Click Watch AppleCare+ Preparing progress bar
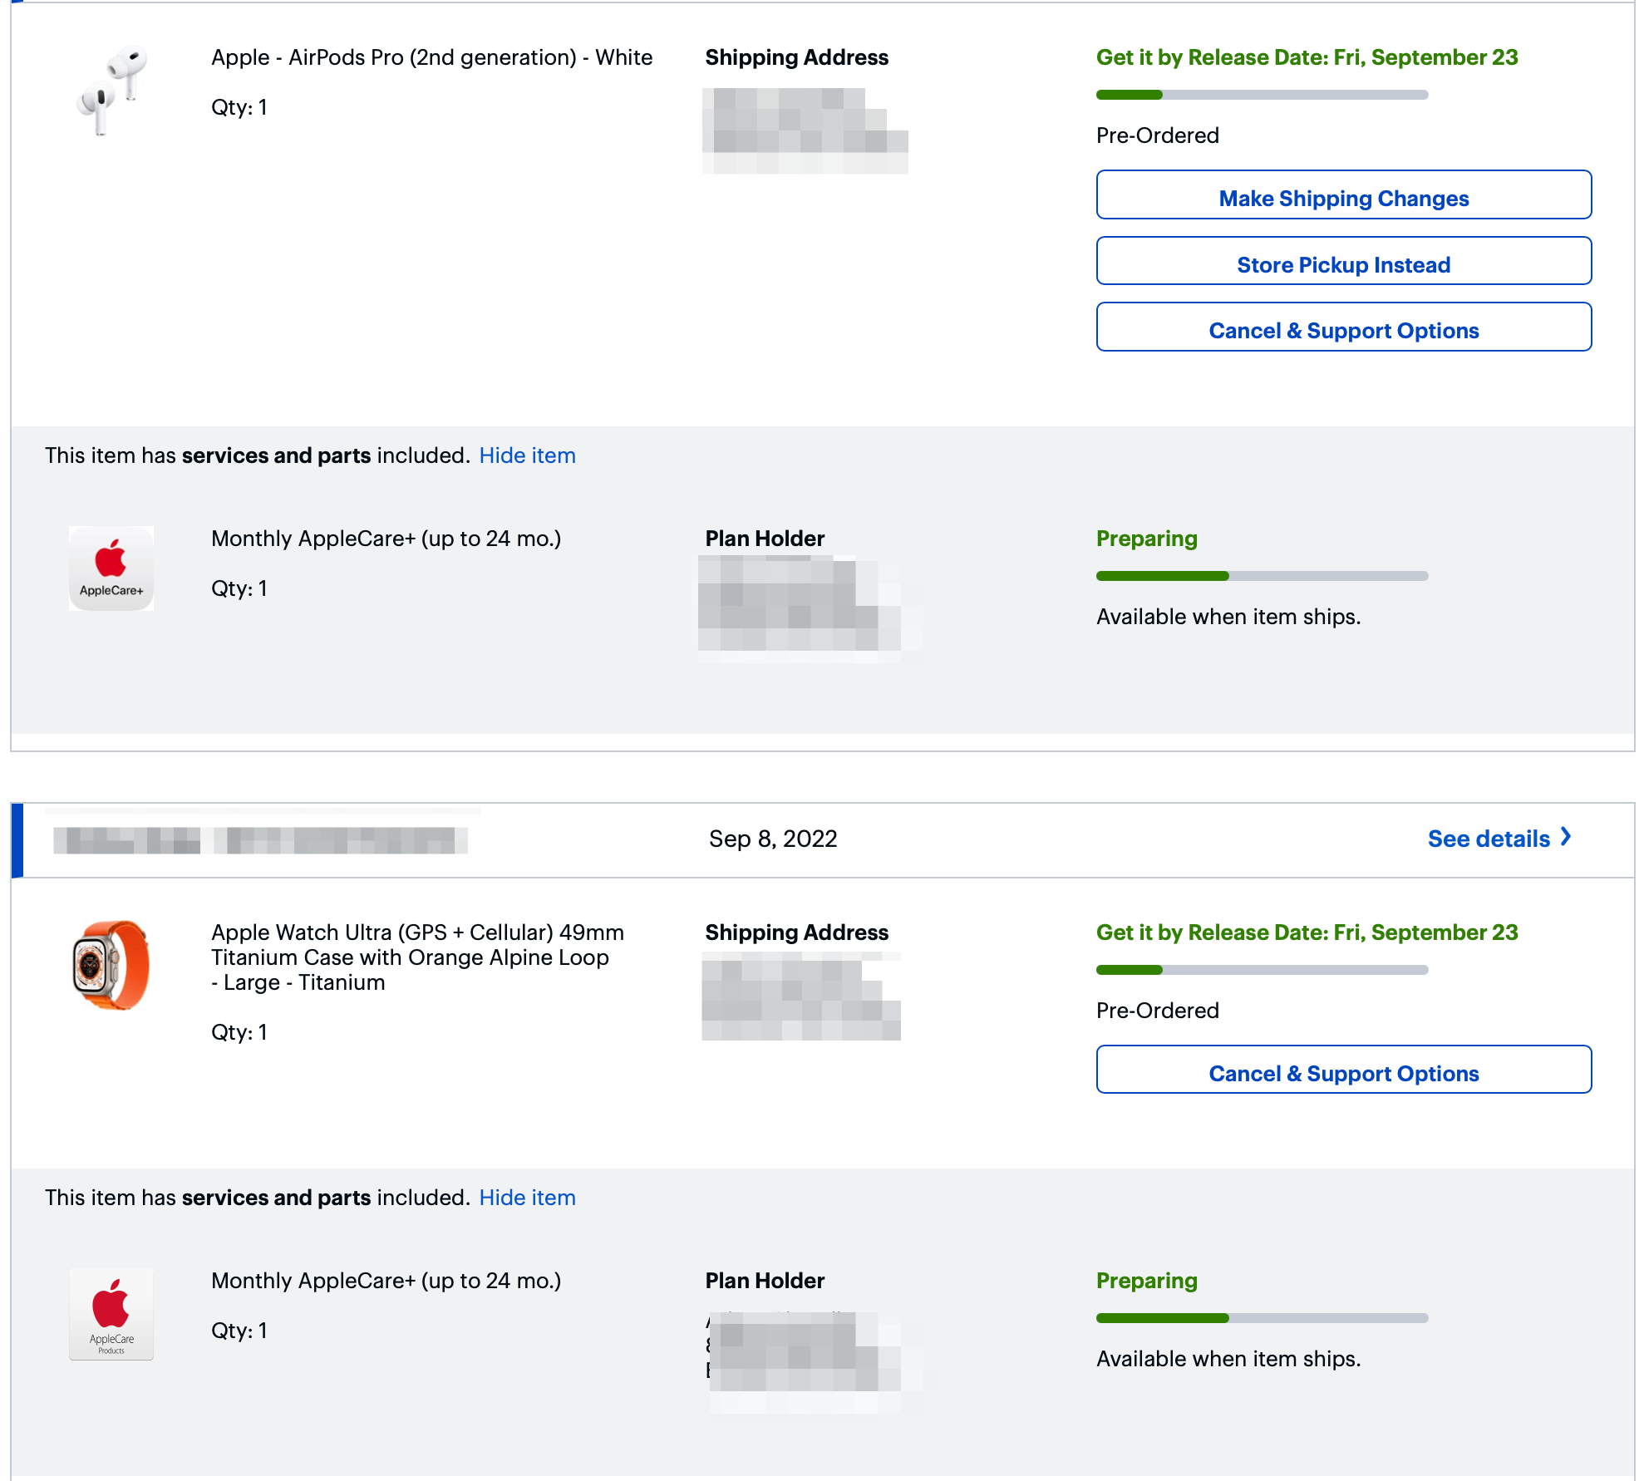Screen dimensions: 1644x1481 [x=1262, y=1318]
